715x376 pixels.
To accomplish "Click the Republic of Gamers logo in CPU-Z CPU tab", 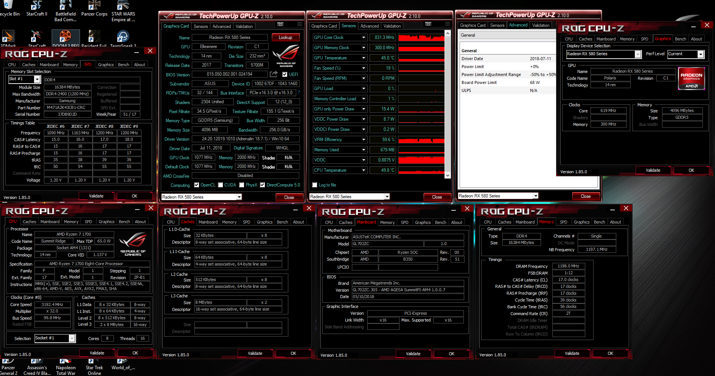I will pyautogui.click(x=133, y=244).
